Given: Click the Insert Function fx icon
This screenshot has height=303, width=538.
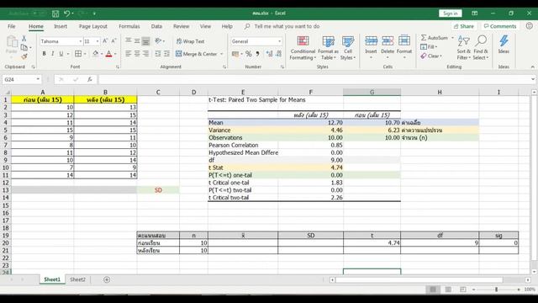Looking at the screenshot, I should (90, 79).
